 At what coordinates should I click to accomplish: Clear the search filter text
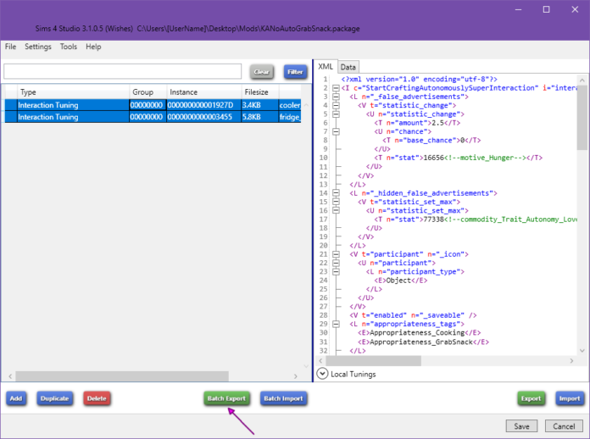(262, 72)
